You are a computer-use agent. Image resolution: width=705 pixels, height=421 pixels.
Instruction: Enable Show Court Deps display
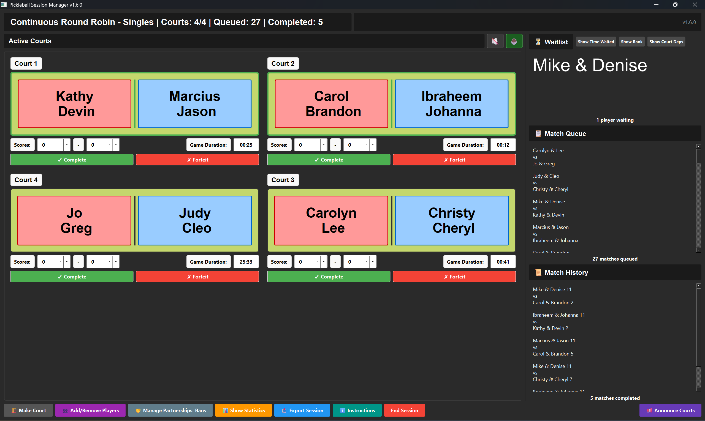(x=666, y=42)
